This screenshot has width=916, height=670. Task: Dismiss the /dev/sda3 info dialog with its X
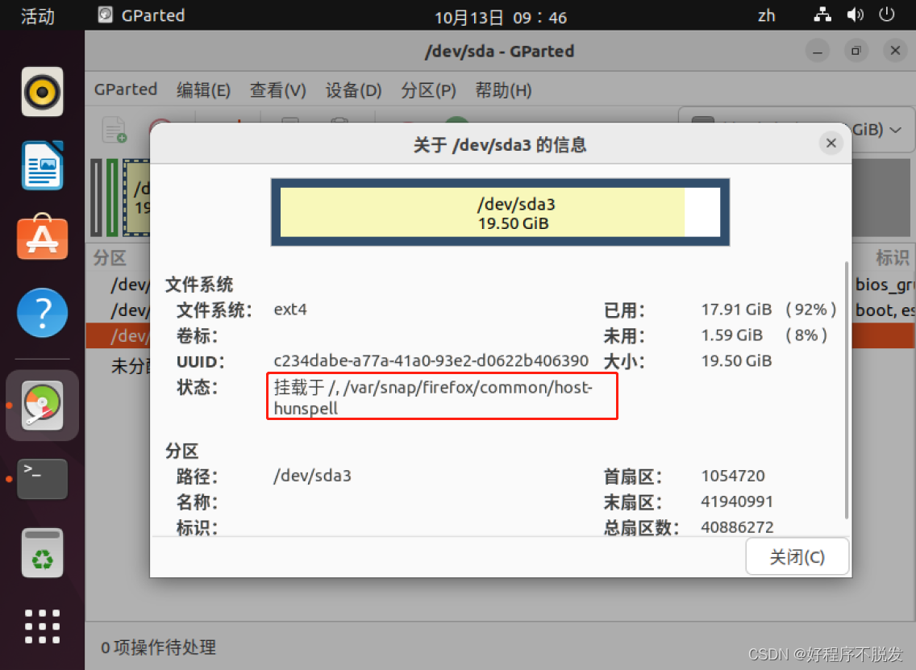pyautogui.click(x=831, y=143)
